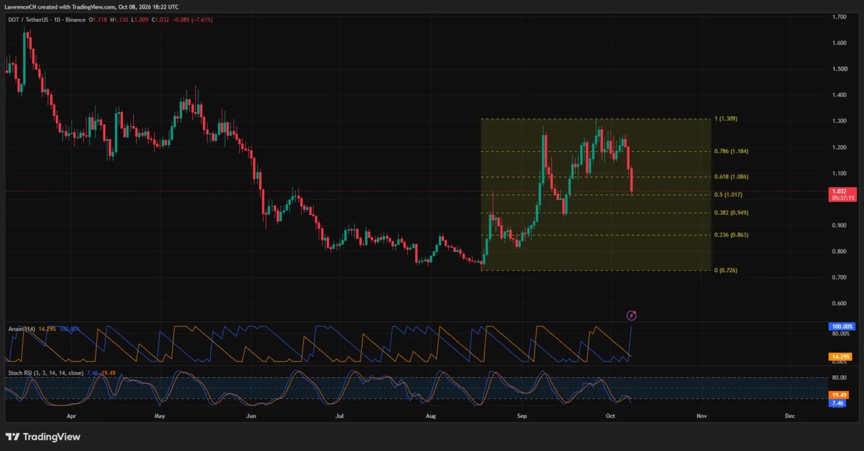Click the Oct label on the time axis

point(610,415)
